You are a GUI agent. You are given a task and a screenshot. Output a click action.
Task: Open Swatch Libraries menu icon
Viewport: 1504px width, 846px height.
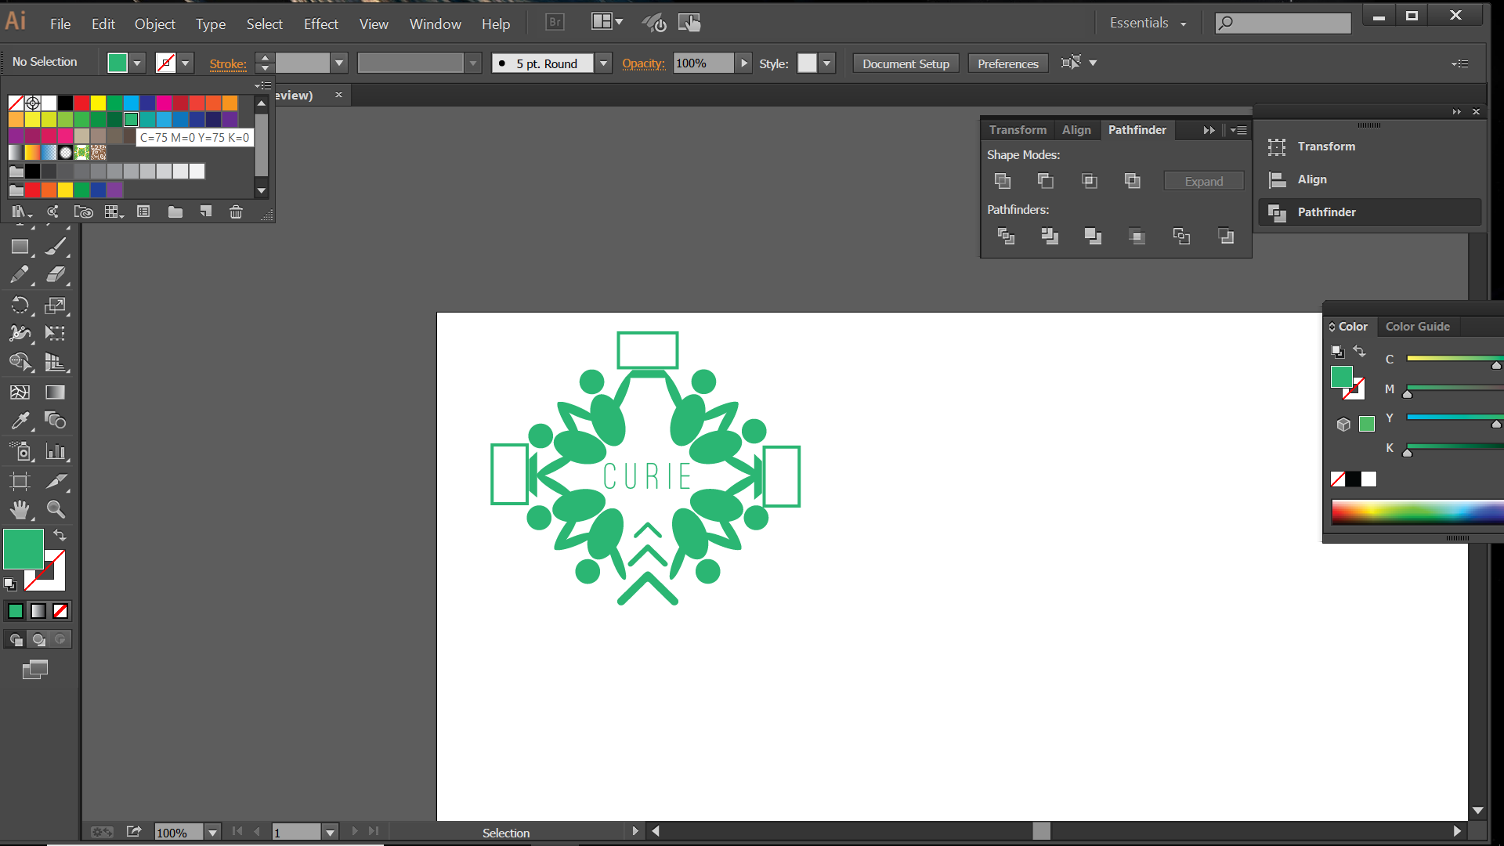(x=21, y=211)
